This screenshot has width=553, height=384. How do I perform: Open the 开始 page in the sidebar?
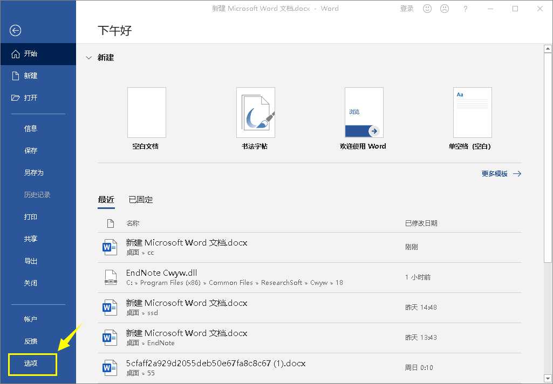point(38,54)
